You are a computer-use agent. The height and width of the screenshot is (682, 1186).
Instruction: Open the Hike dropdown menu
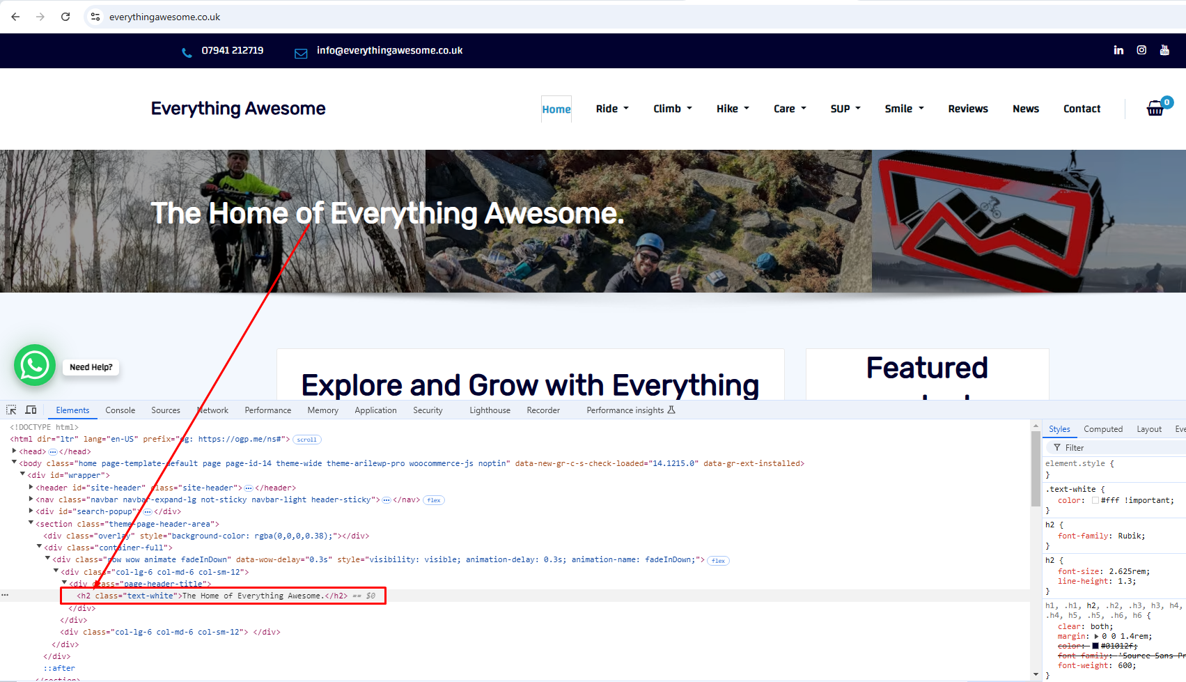(733, 109)
